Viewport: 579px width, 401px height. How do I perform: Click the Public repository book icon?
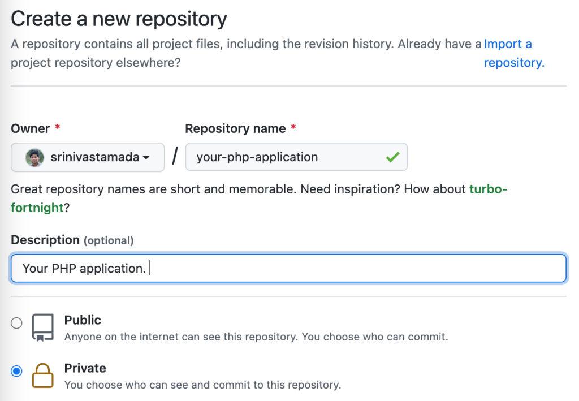pos(43,327)
